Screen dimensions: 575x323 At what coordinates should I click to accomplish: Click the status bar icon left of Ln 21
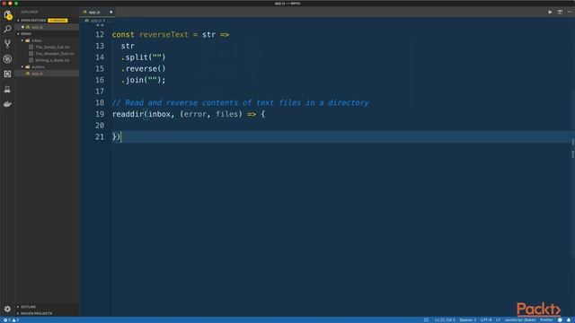coord(426,320)
